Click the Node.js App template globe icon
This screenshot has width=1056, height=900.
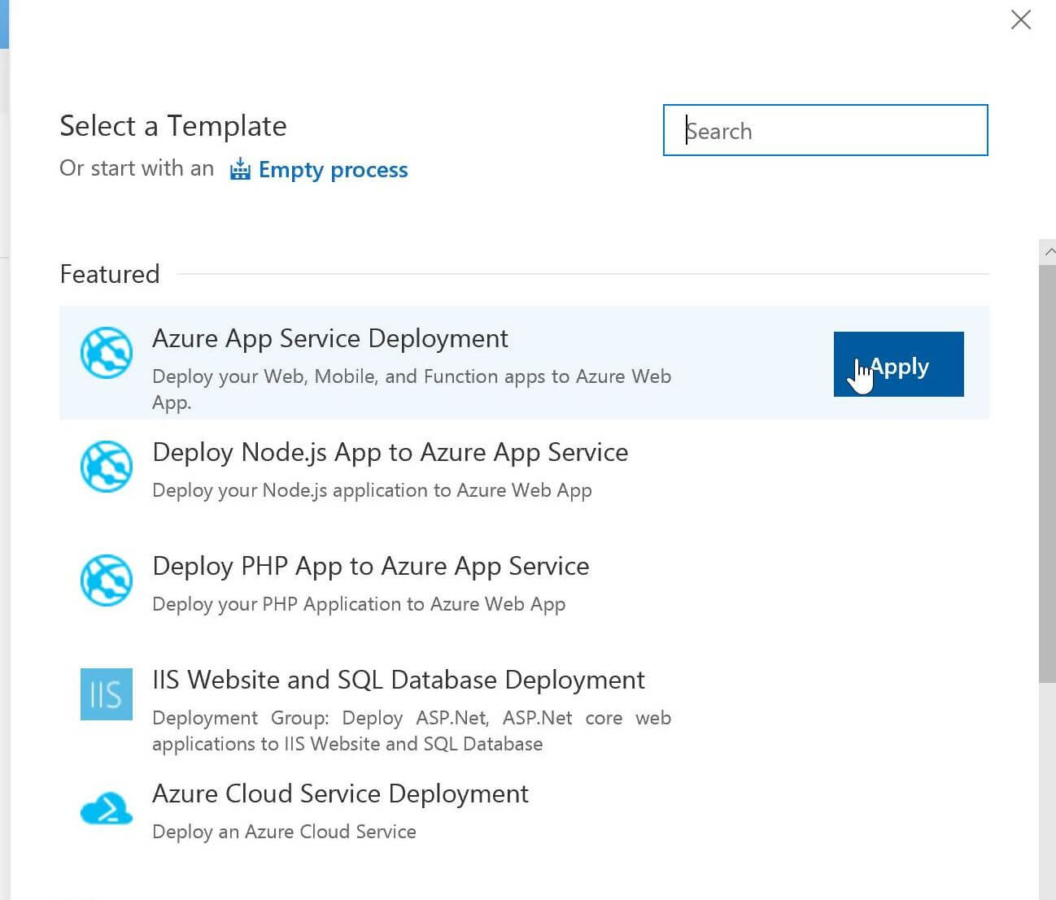point(106,467)
